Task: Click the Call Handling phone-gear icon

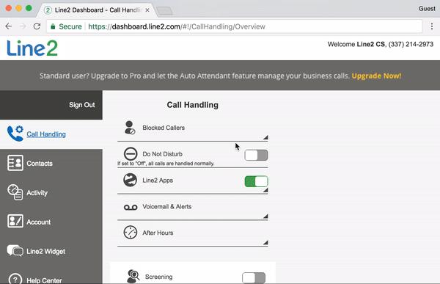Action: pos(15,134)
